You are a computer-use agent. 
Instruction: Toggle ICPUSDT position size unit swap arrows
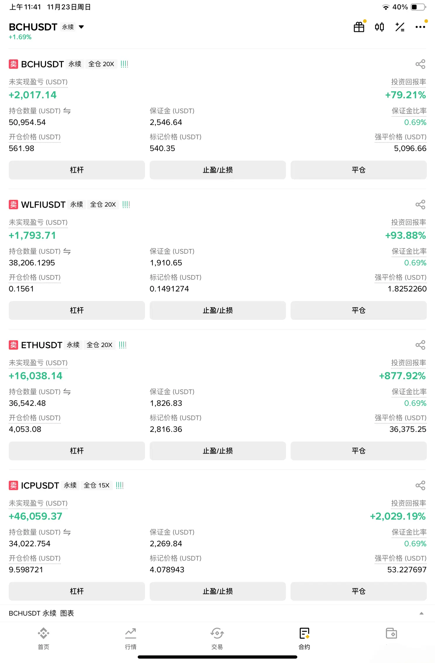pos(67,532)
